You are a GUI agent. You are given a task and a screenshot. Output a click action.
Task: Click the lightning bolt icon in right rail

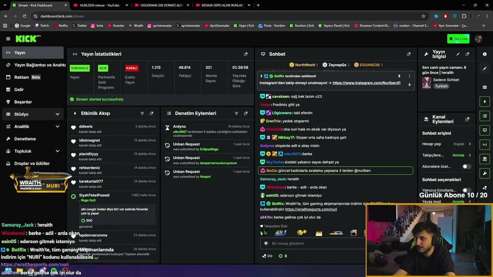pyautogui.click(x=485, y=102)
